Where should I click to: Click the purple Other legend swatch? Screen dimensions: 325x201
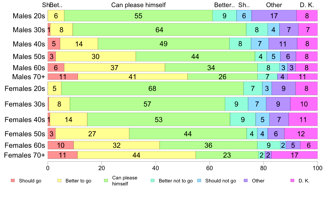[246, 181]
